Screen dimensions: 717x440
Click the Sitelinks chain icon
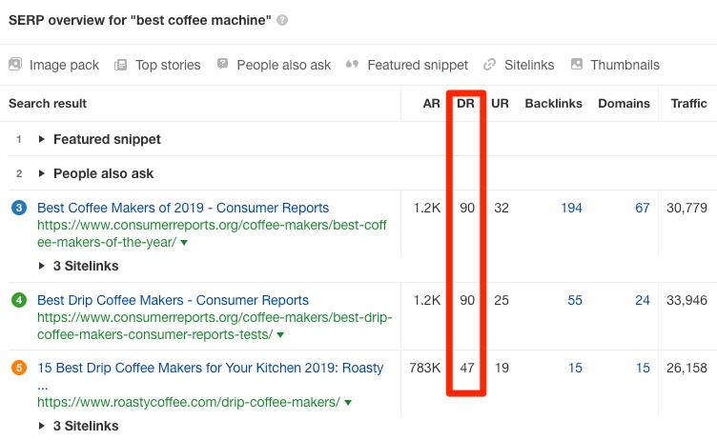point(490,65)
